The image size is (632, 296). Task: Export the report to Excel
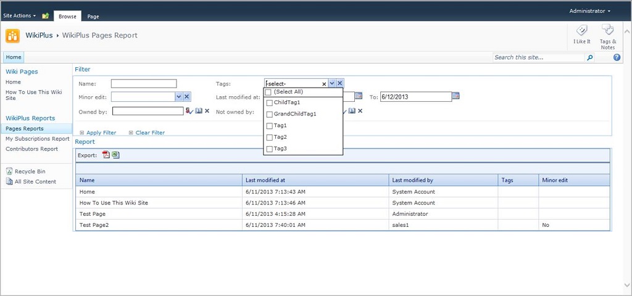click(115, 155)
